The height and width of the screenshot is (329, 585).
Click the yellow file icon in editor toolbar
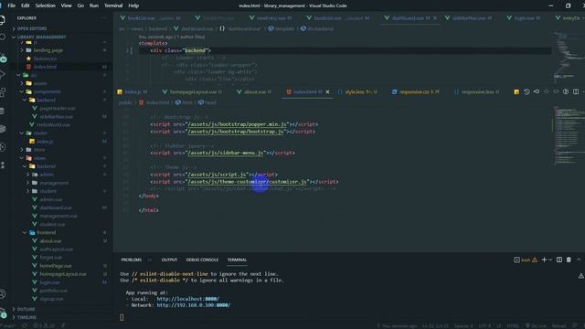point(516,91)
